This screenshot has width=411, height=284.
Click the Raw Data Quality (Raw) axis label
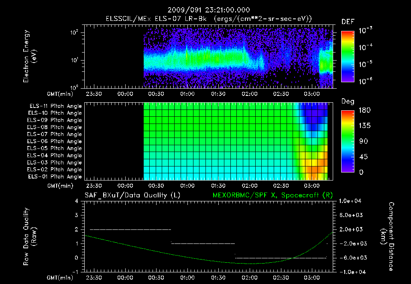pos(30,237)
